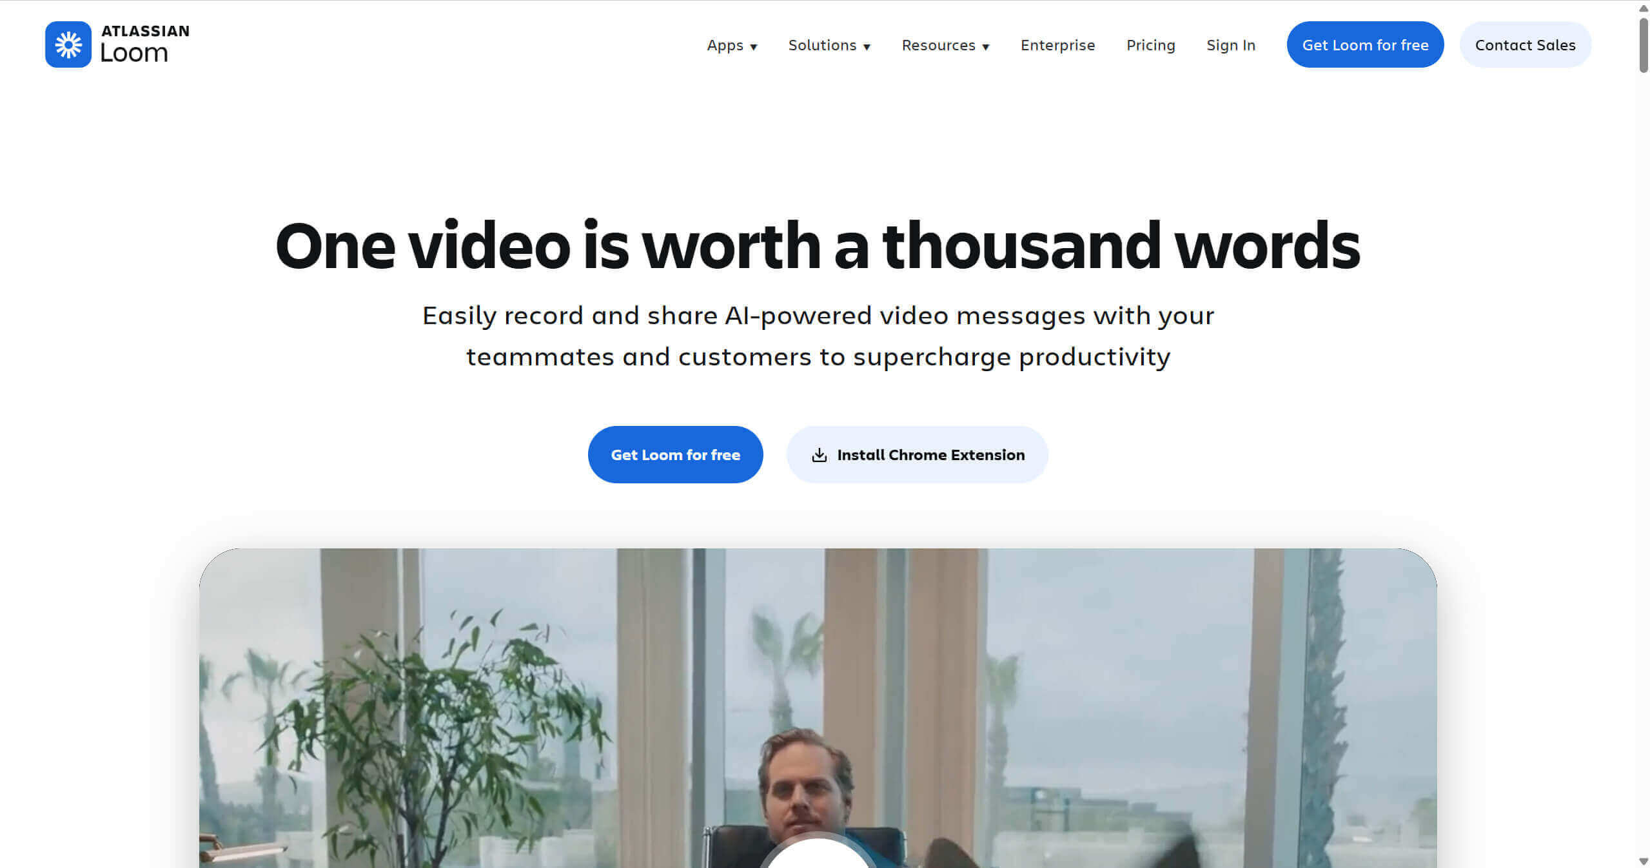The image size is (1650, 868).
Task: Click the scrollbar down arrow
Action: [1643, 861]
